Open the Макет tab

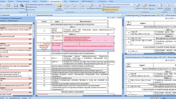click(111, 1)
